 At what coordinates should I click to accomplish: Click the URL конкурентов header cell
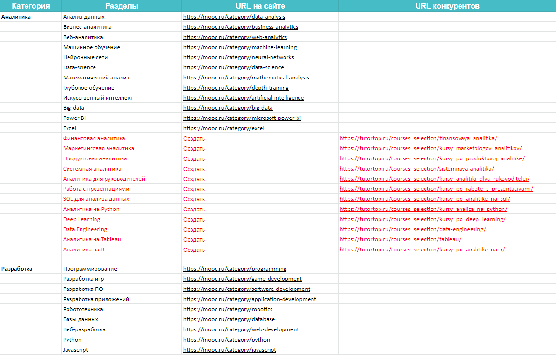(447, 6)
